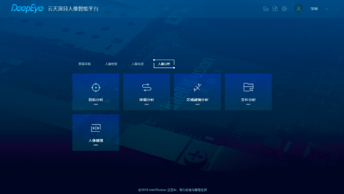Click the crossed lines collision icon

198,88
